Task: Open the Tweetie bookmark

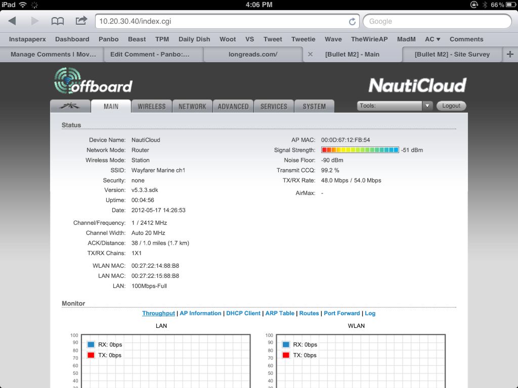Action: pos(304,39)
